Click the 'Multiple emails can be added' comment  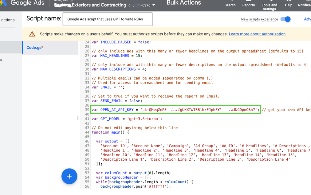point(152,78)
